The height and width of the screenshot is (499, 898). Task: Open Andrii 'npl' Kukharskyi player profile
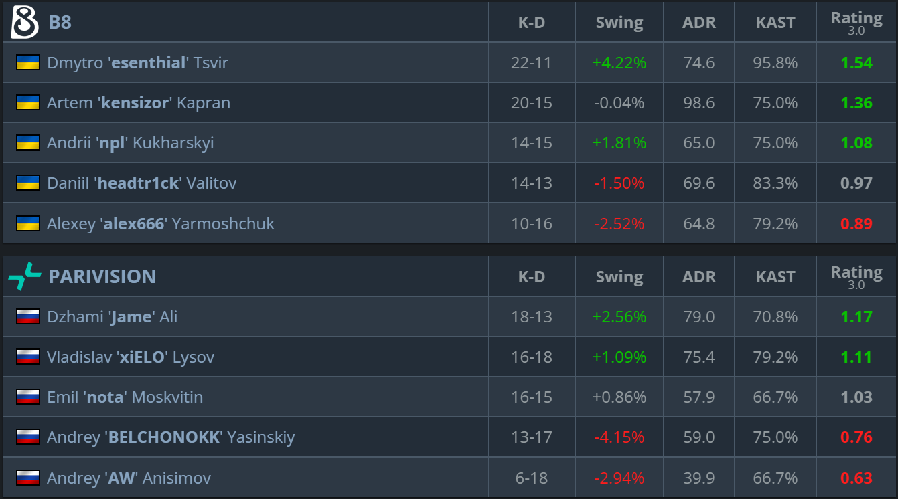[x=131, y=143]
